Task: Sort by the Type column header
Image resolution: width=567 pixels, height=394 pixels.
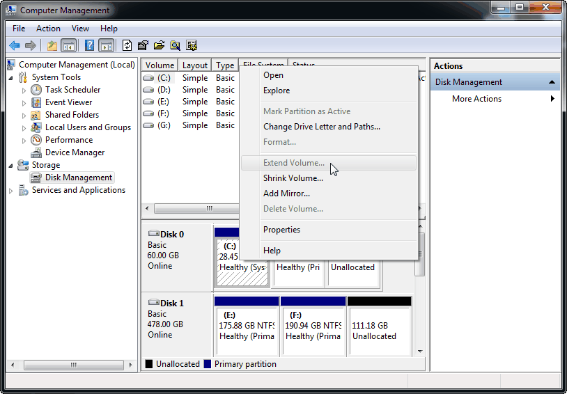Action: click(225, 65)
